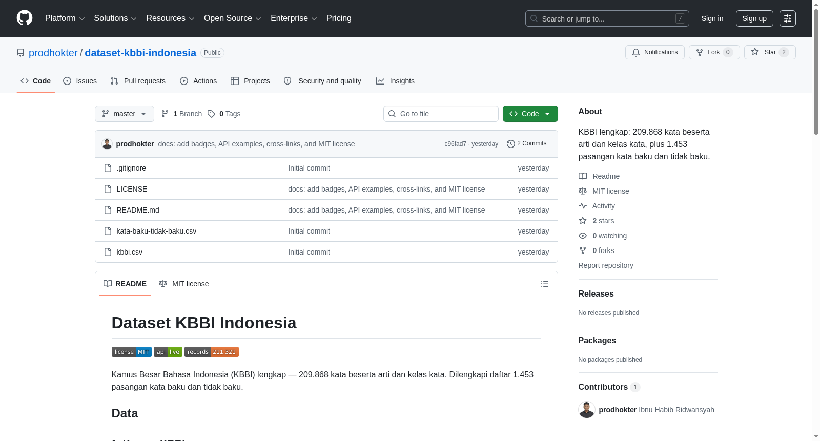Click the Sign in link
This screenshot has width=820, height=441.
712,18
